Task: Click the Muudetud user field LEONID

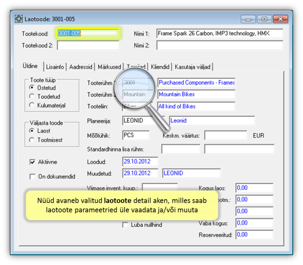Action: [x=191, y=173]
